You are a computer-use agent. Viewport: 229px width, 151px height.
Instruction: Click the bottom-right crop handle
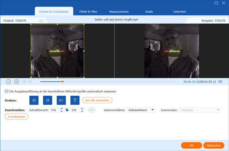click(x=84, y=77)
